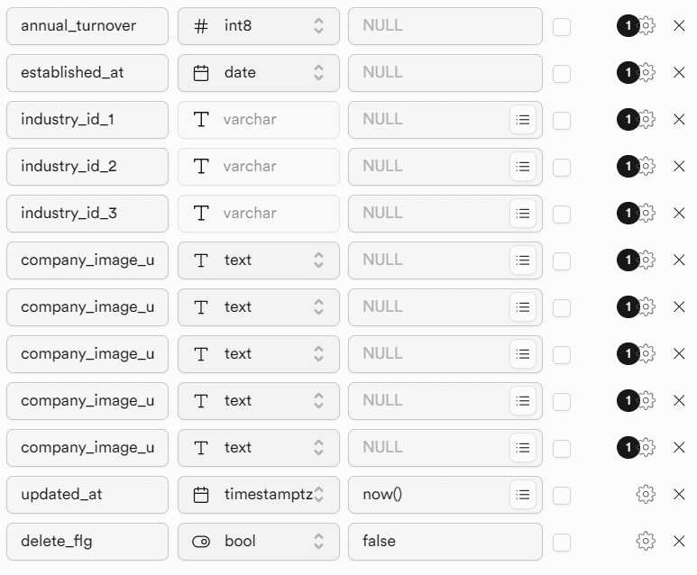Viewport: 697px width, 575px height.
Task: Change the date type for established_at
Action: pyautogui.click(x=259, y=72)
